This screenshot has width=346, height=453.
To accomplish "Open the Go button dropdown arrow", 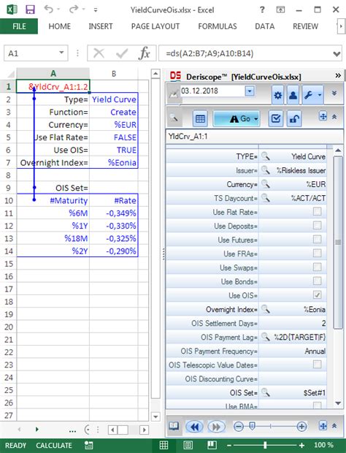I will 256,119.
